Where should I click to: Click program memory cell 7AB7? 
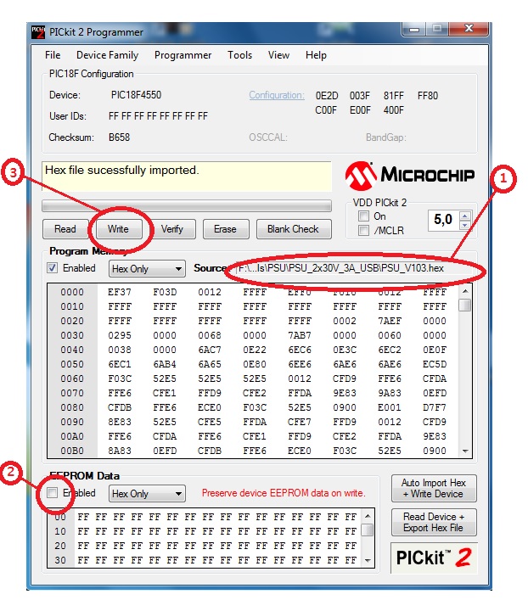pos(300,335)
